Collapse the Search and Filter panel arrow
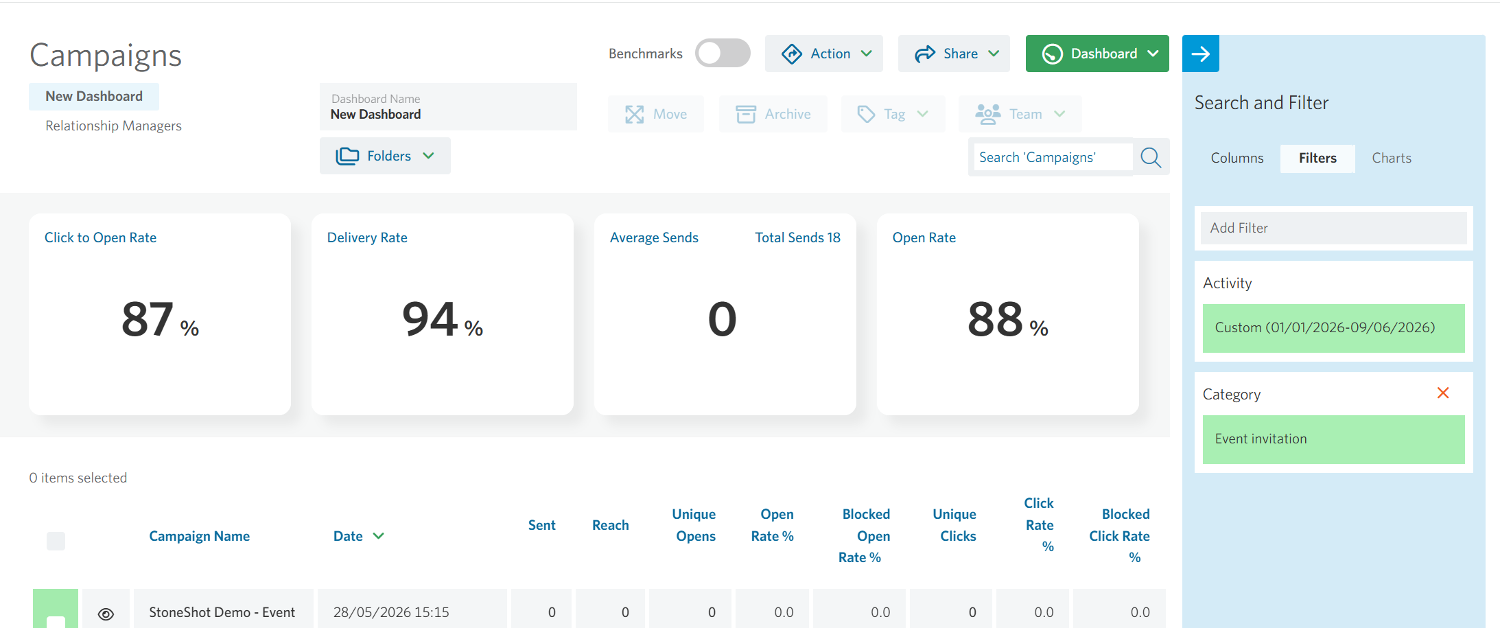Viewport: 1500px width, 628px height. 1200,54
